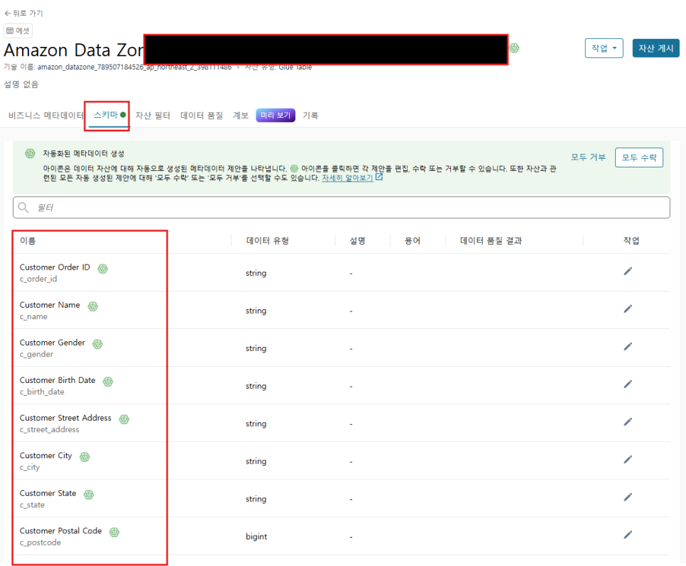Click 모두 거부 to reject all suggestions
The width and height of the screenshot is (686, 566).
coord(588,157)
